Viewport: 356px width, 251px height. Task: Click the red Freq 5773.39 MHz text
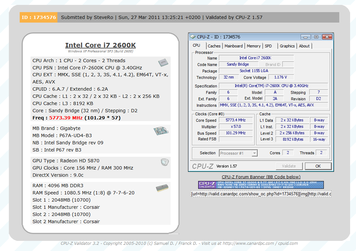click(x=66, y=118)
